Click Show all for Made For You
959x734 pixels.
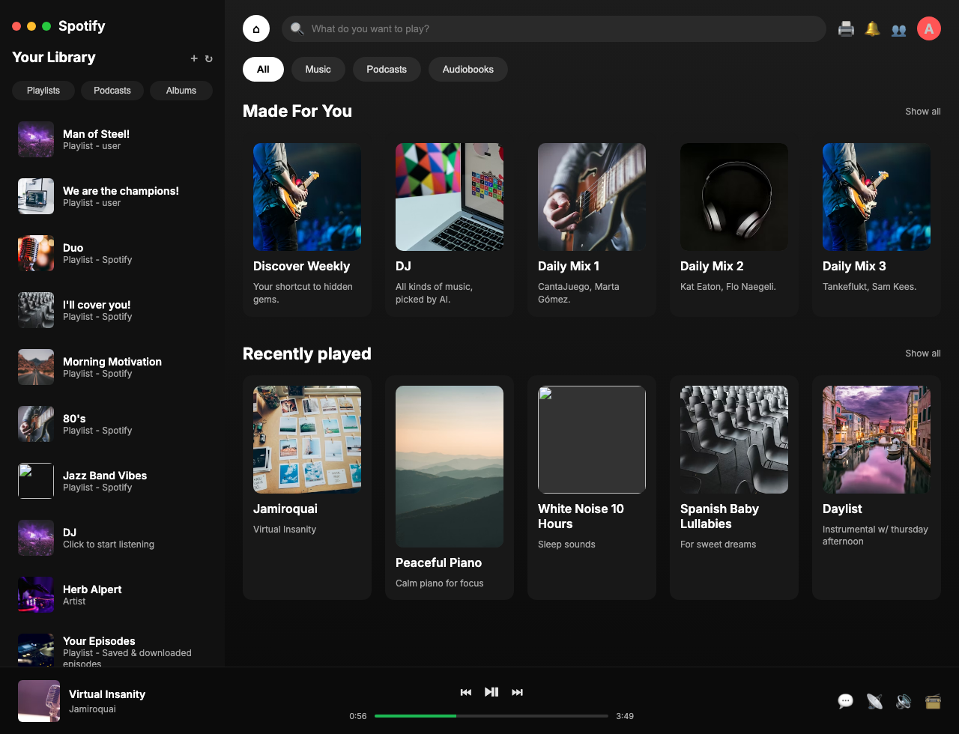click(x=922, y=112)
